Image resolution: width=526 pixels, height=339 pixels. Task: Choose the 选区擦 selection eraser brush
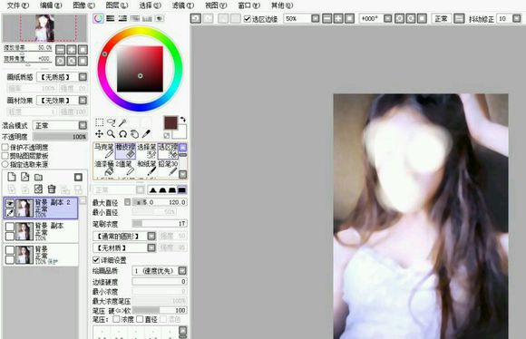[x=168, y=150]
